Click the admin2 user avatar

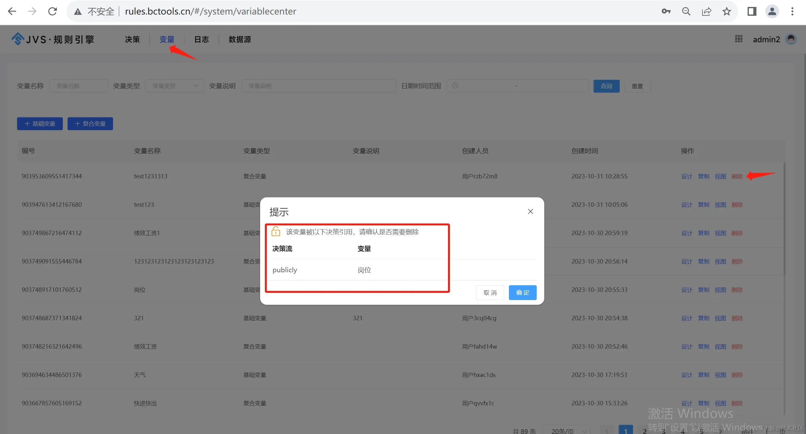click(791, 39)
